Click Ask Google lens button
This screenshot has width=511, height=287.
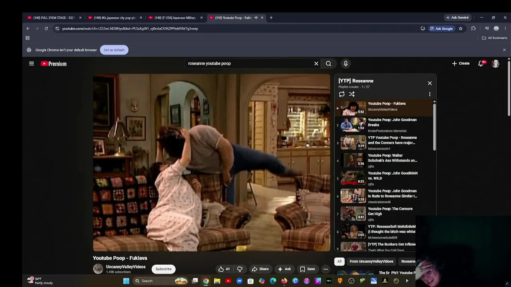442,29
